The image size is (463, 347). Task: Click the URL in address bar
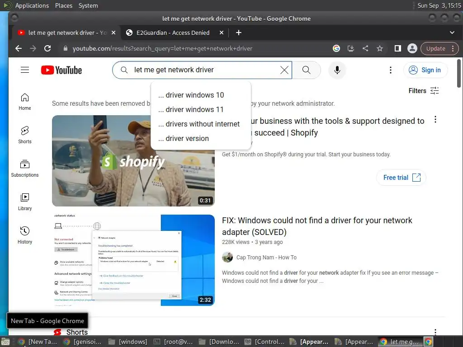(162, 48)
